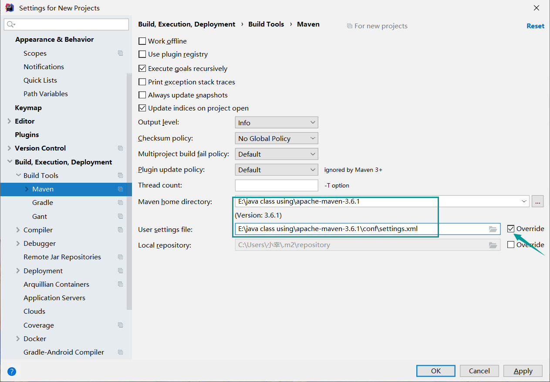Expand the Version Control node
550x382 pixels.
[x=10, y=148]
